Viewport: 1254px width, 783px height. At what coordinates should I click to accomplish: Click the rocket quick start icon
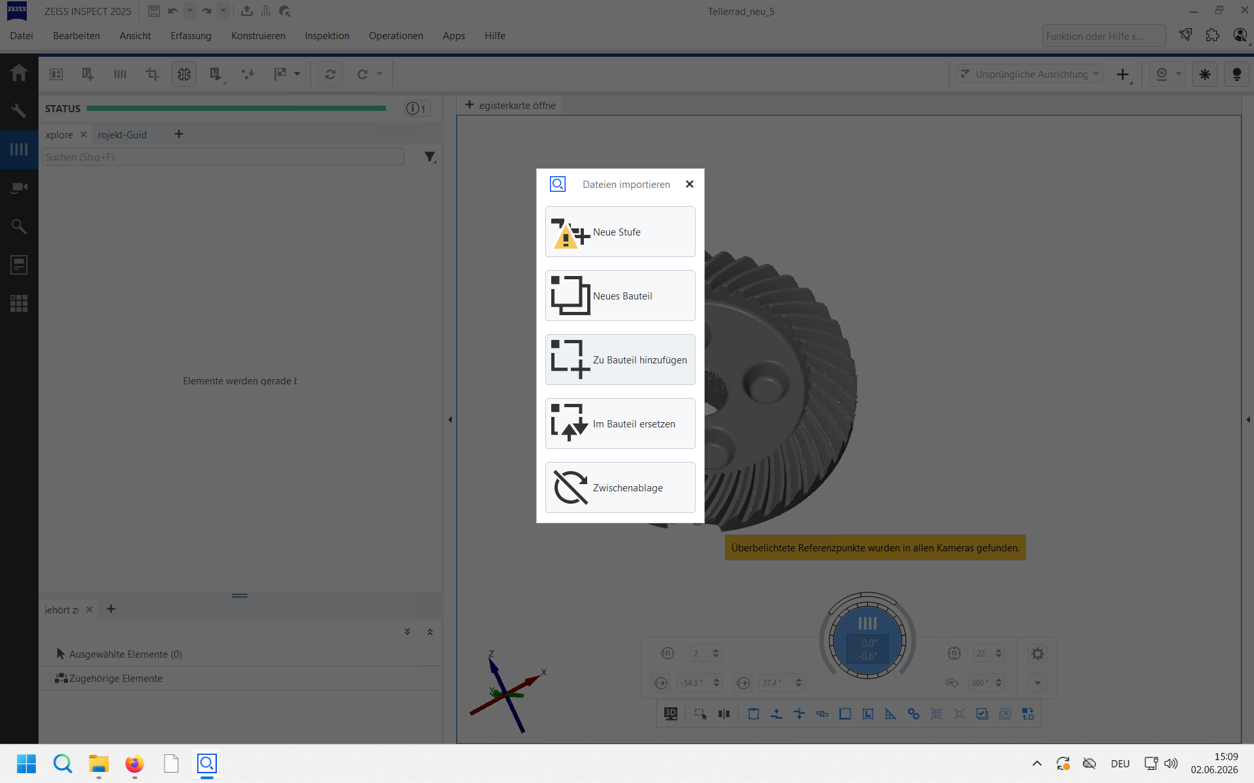[1186, 35]
